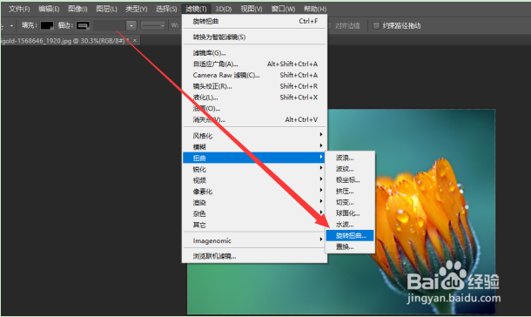Viewport: 531px width, 317px height.
Task: Open the 图层(L) menu
Action: [106, 9]
